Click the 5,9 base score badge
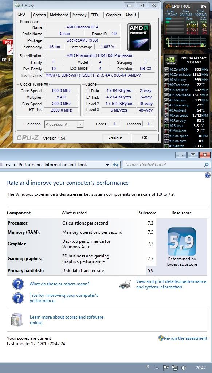 point(182,241)
